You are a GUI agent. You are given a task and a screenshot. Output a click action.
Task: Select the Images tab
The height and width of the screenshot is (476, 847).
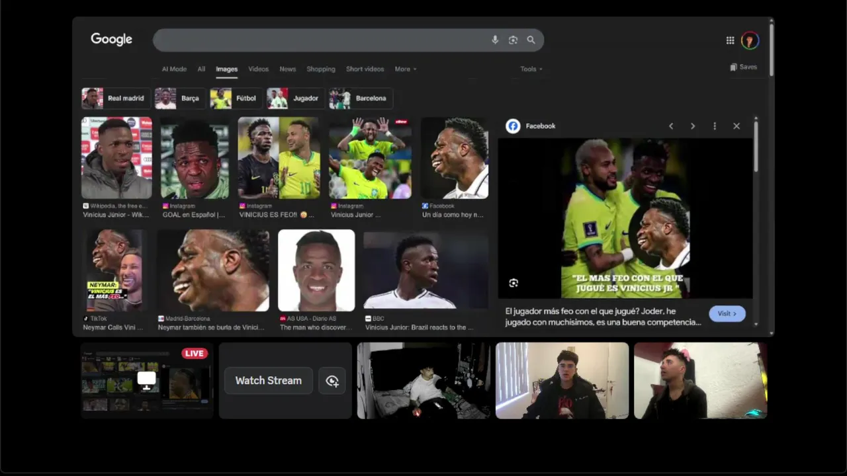pos(227,69)
